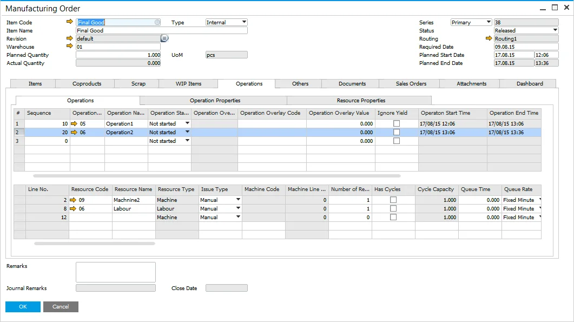The width and height of the screenshot is (574, 322).
Task: Click the link arrow next to Item Code
Action: click(69, 22)
